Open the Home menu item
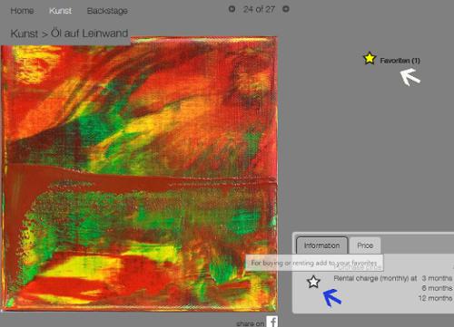Screen dimensions: 454x327 coord(22,11)
